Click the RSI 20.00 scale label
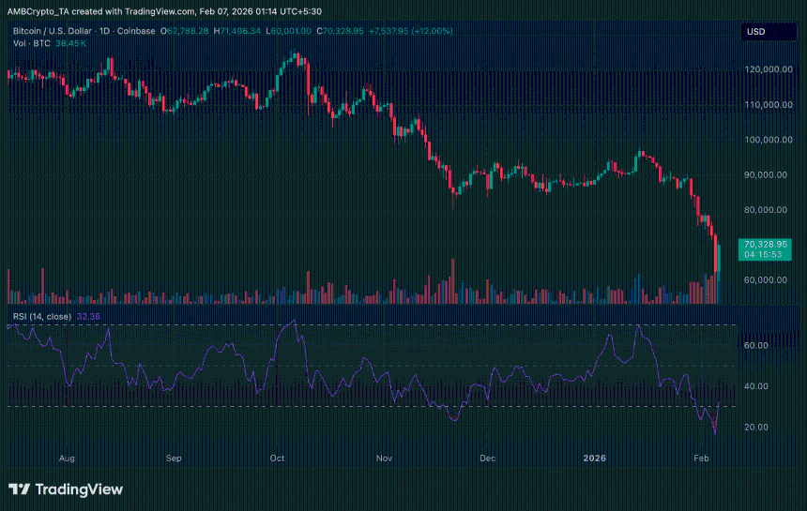Screen dimensions: 807x511 point(756,428)
